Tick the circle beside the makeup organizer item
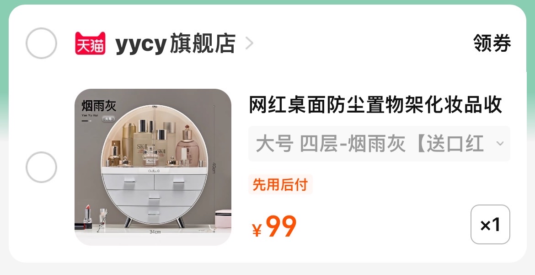 [x=41, y=167]
